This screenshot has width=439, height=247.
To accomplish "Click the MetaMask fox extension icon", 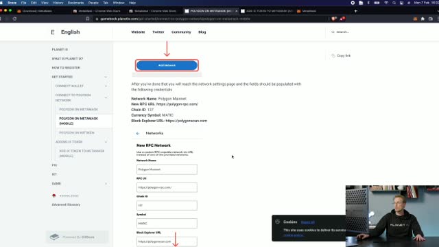I will coord(415,19).
